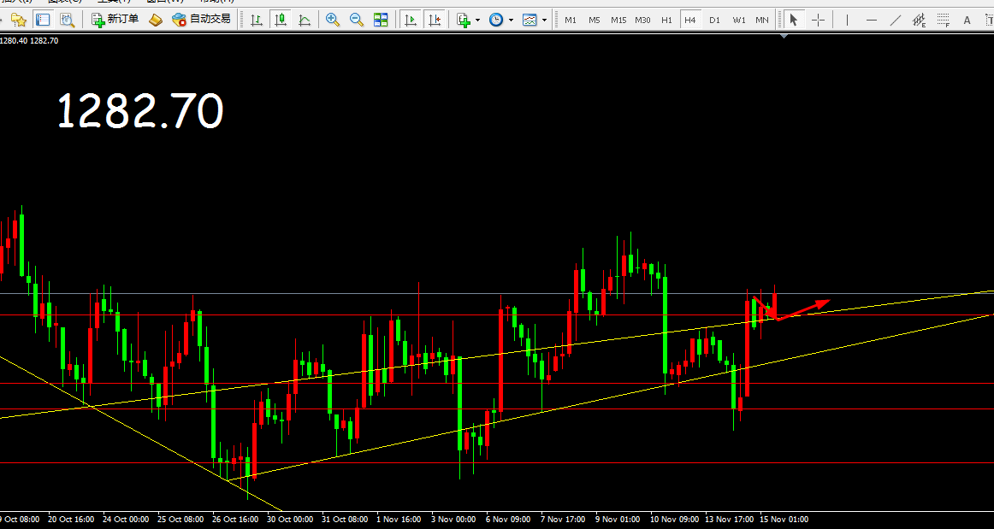Select the D1 daily timeframe
This screenshot has height=529, width=994.
coord(715,21)
